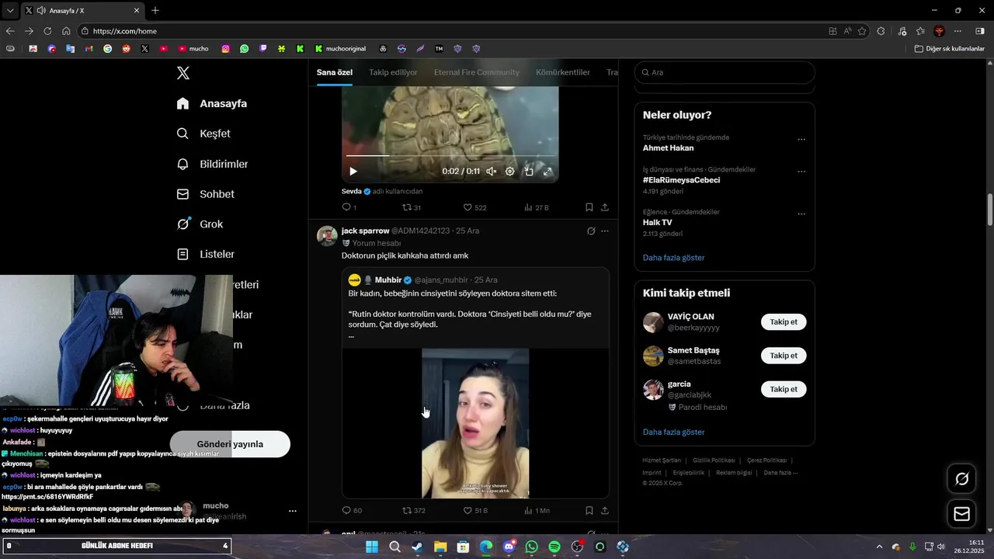Open jack sparrow's profile avatar

327,235
